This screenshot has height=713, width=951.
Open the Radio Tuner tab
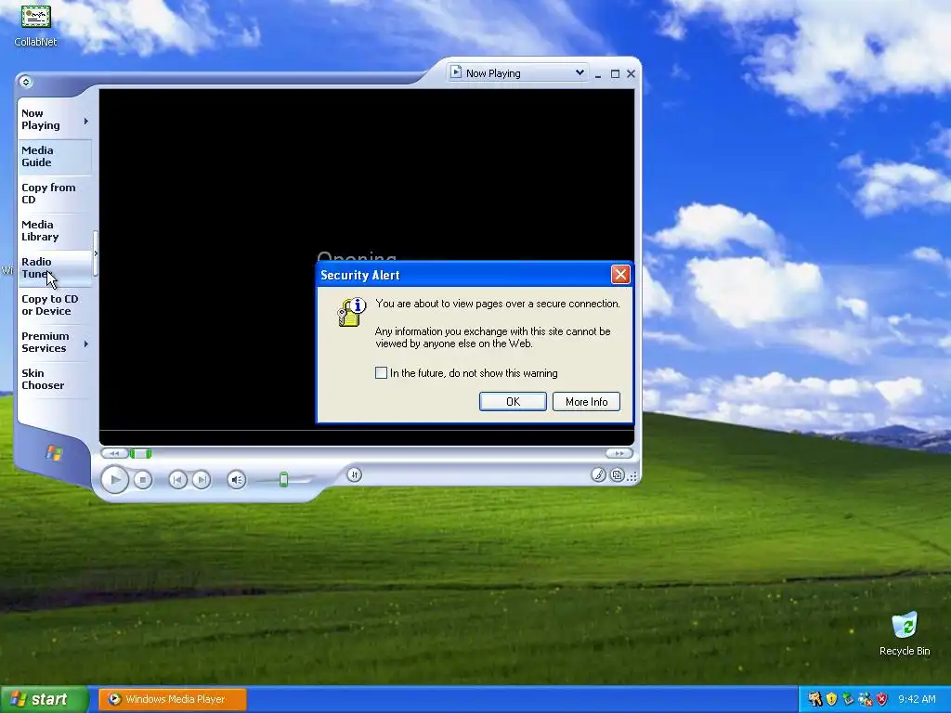pos(55,268)
